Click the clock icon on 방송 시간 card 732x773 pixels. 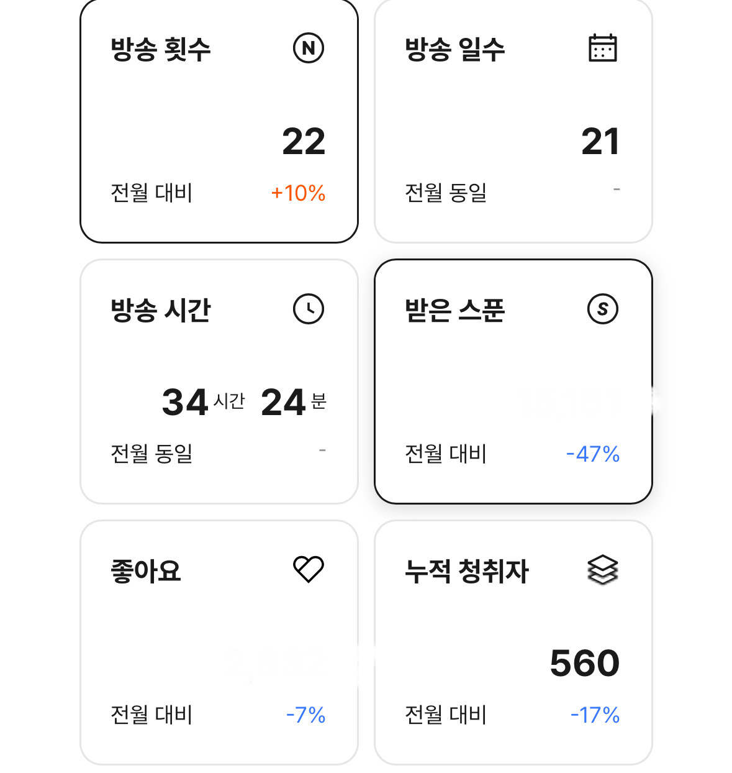(x=309, y=309)
